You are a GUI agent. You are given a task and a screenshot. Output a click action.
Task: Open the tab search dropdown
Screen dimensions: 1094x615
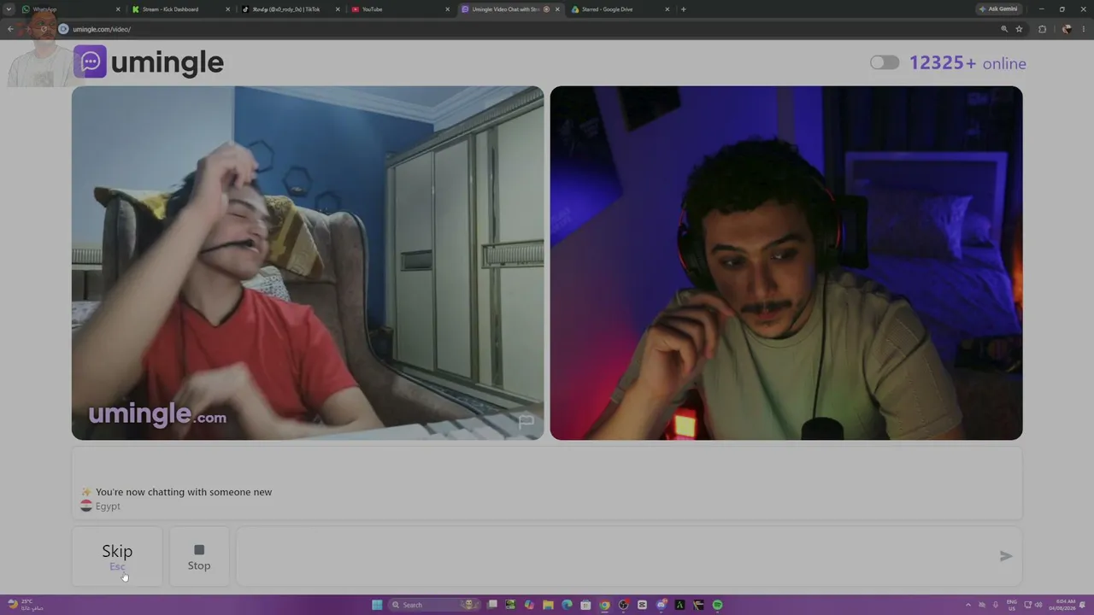(9, 9)
